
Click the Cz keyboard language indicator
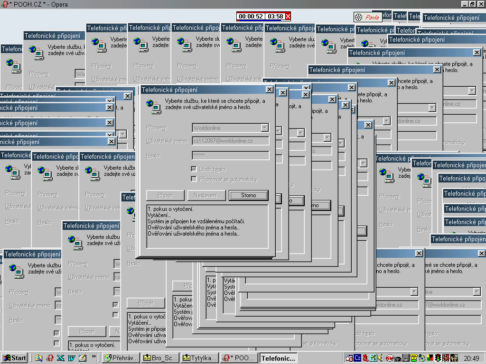pyautogui.click(x=357, y=358)
